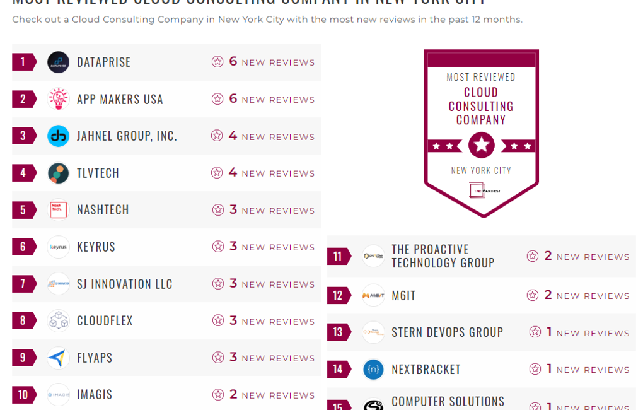Open the Imagis company name link
The height and width of the screenshot is (410, 643).
click(95, 395)
